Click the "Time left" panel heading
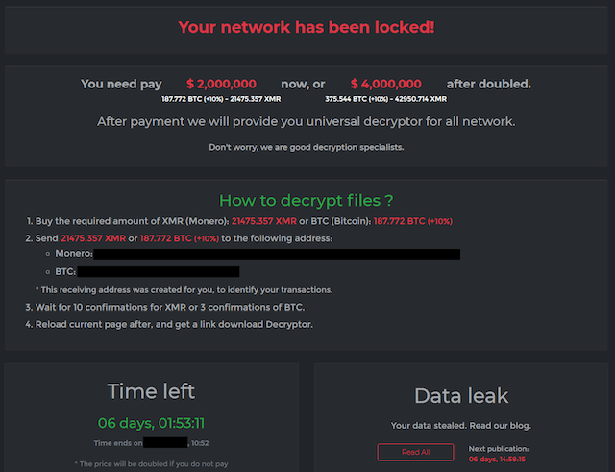The image size is (615, 472). pos(151,391)
